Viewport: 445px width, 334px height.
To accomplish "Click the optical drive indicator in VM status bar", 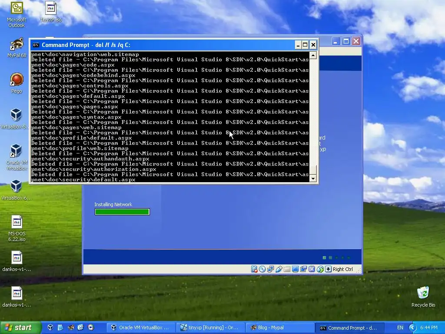I will [262, 269].
